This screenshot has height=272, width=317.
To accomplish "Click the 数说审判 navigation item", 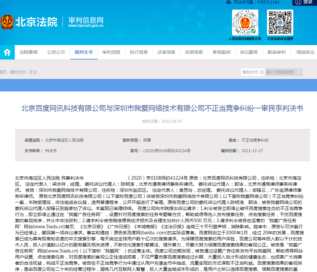I will click(277, 52).
